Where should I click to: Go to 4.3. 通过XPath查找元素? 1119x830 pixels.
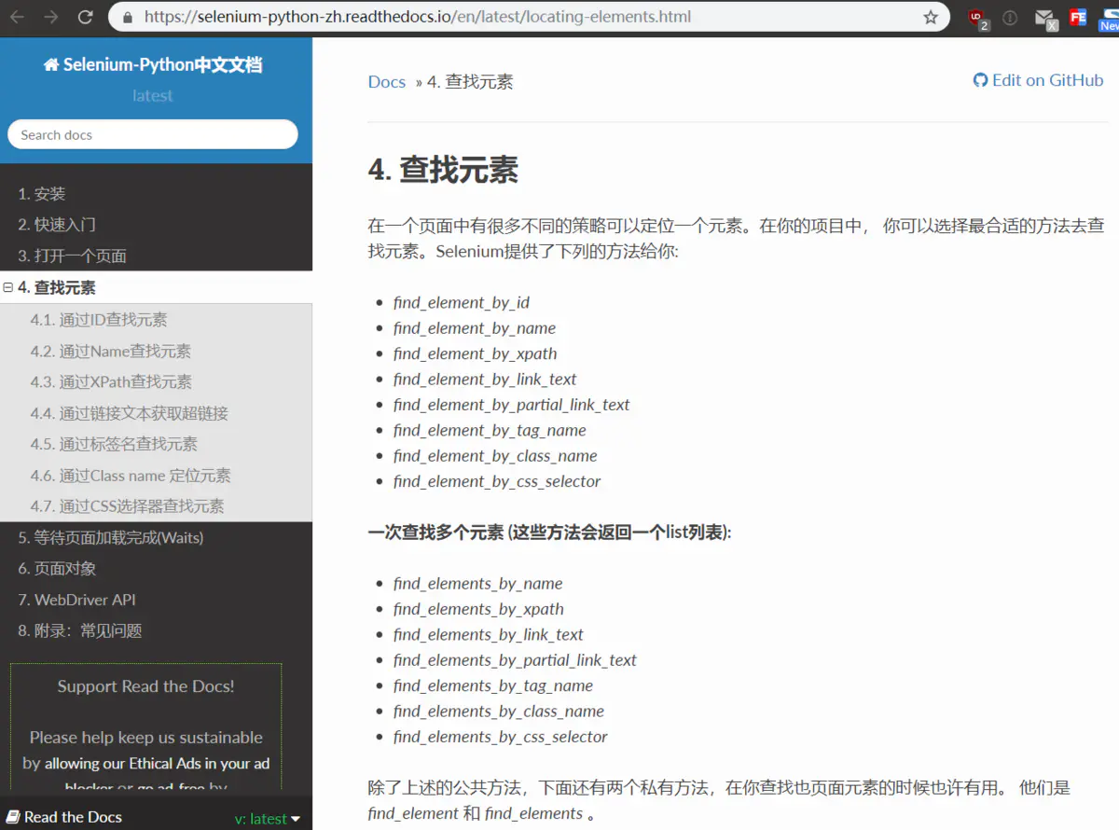[111, 381]
